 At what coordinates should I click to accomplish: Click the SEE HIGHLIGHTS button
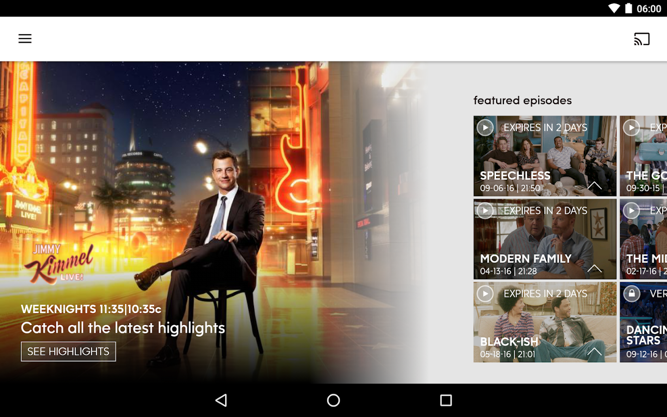[x=68, y=352]
